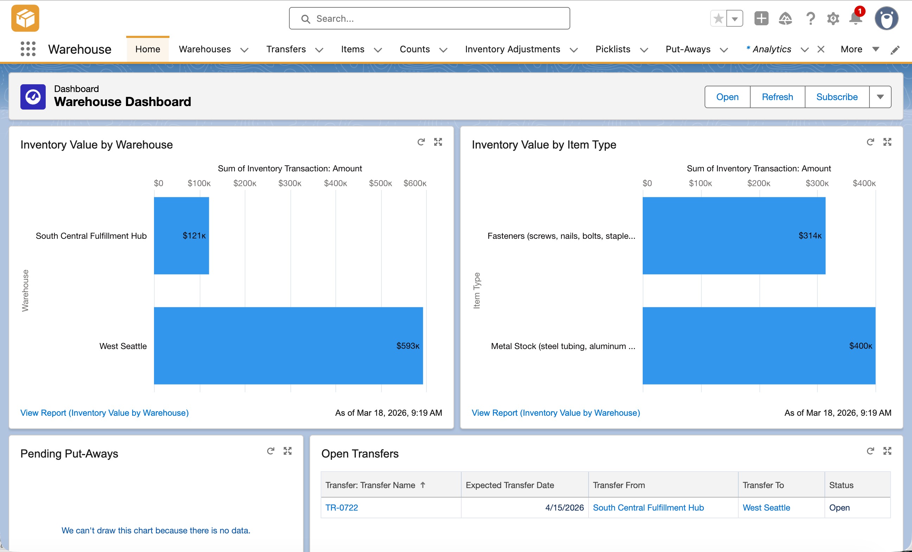Refresh the Pending Put-Aways component

(271, 451)
